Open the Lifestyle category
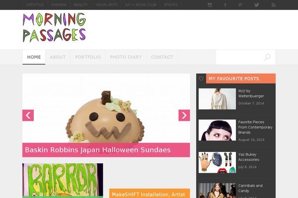The width and height of the screenshot is (298, 198). pos(35,5)
